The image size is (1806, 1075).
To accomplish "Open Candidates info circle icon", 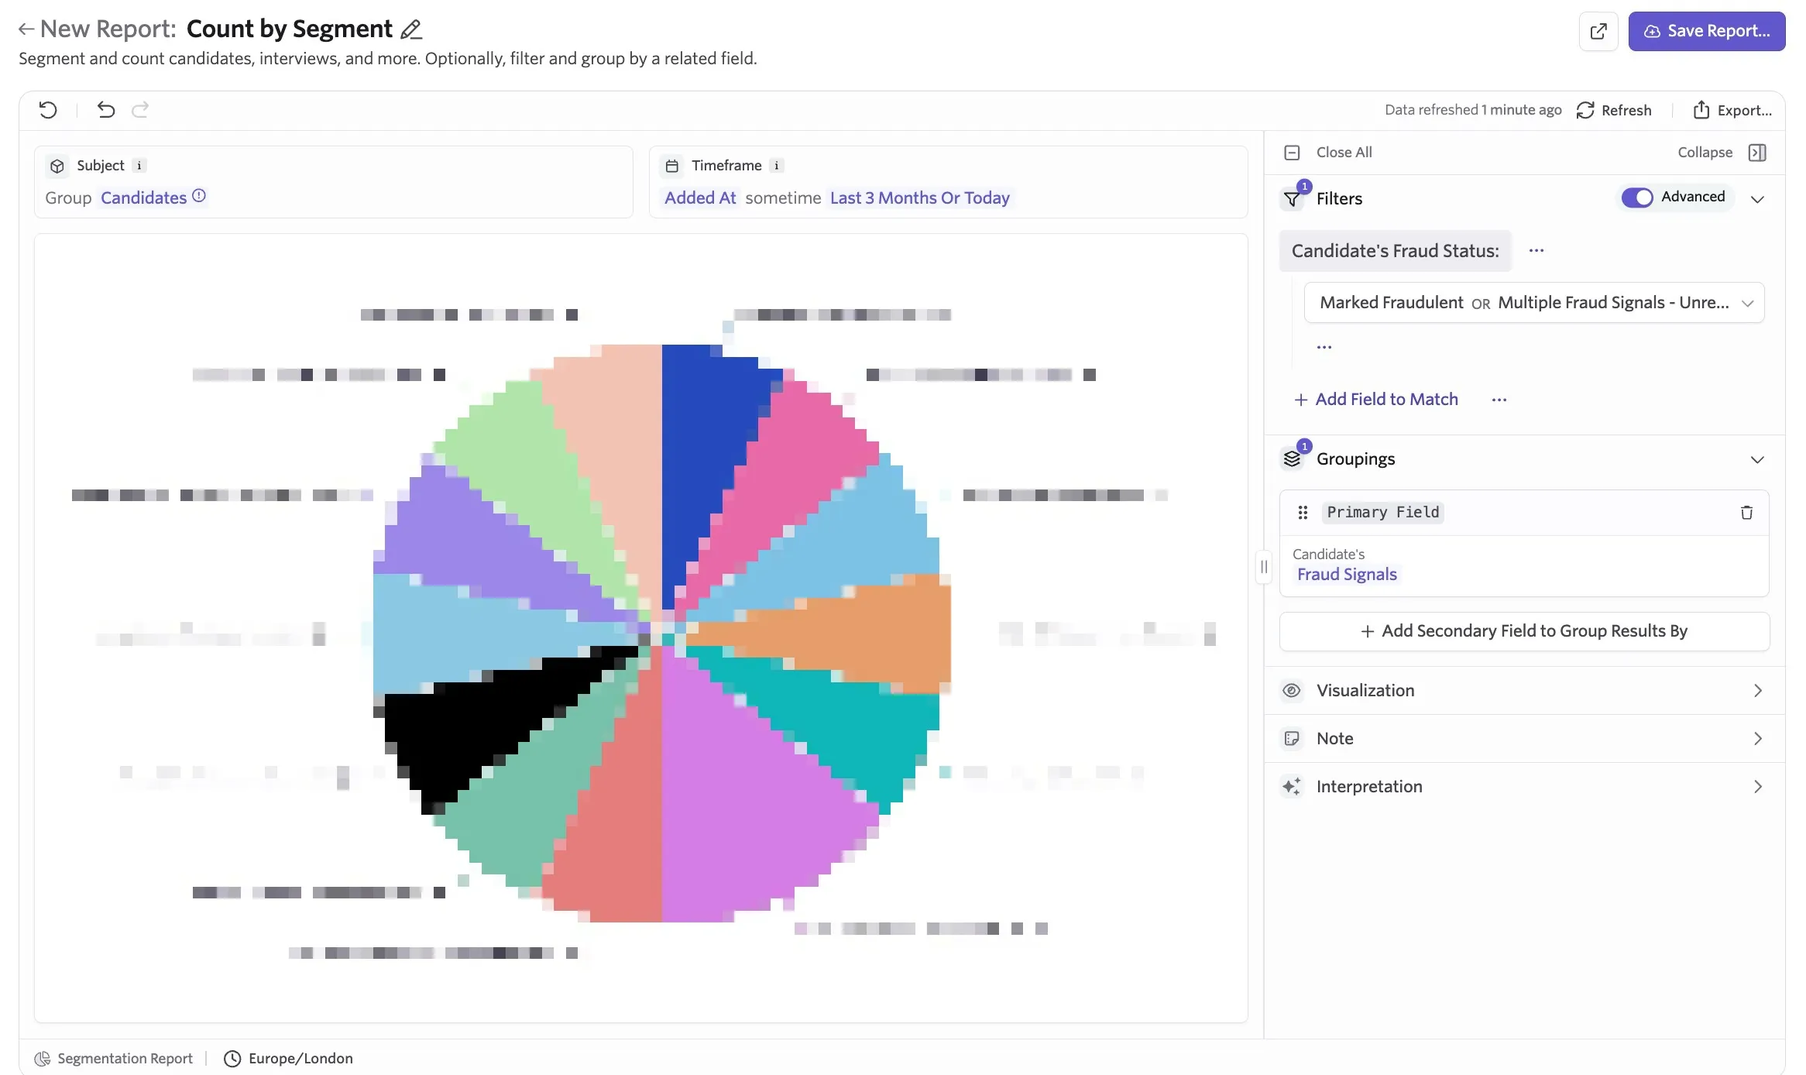I will click(x=199, y=196).
